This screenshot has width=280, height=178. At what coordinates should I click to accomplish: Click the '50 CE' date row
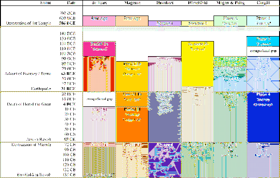tap(70, 129)
